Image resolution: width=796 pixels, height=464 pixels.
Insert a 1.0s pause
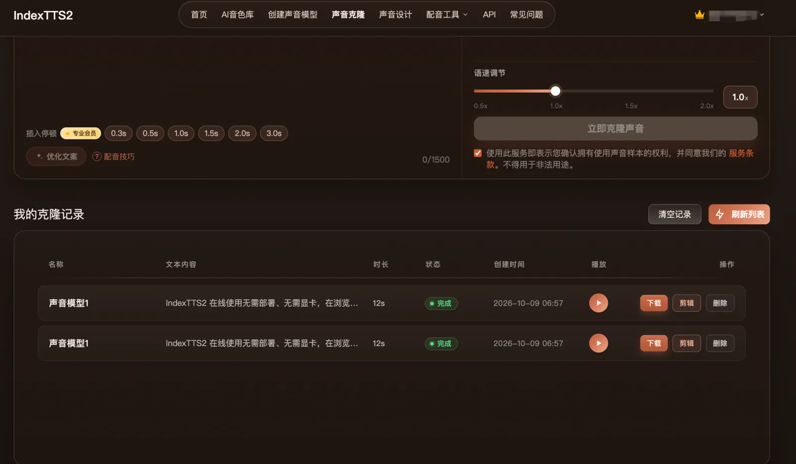click(181, 133)
